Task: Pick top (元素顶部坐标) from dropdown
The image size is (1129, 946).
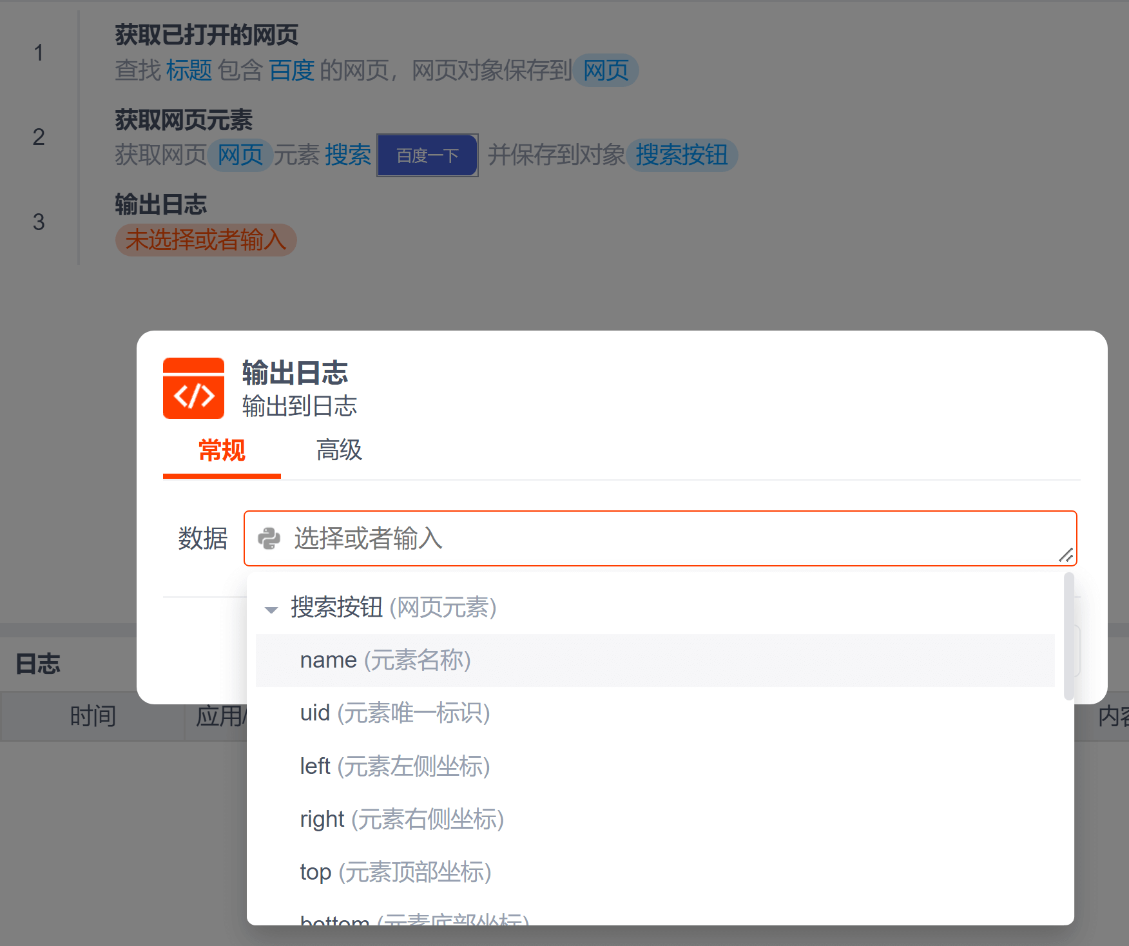Action: (x=395, y=873)
